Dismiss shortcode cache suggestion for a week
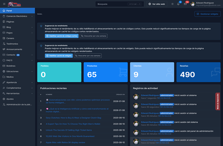 93,36
